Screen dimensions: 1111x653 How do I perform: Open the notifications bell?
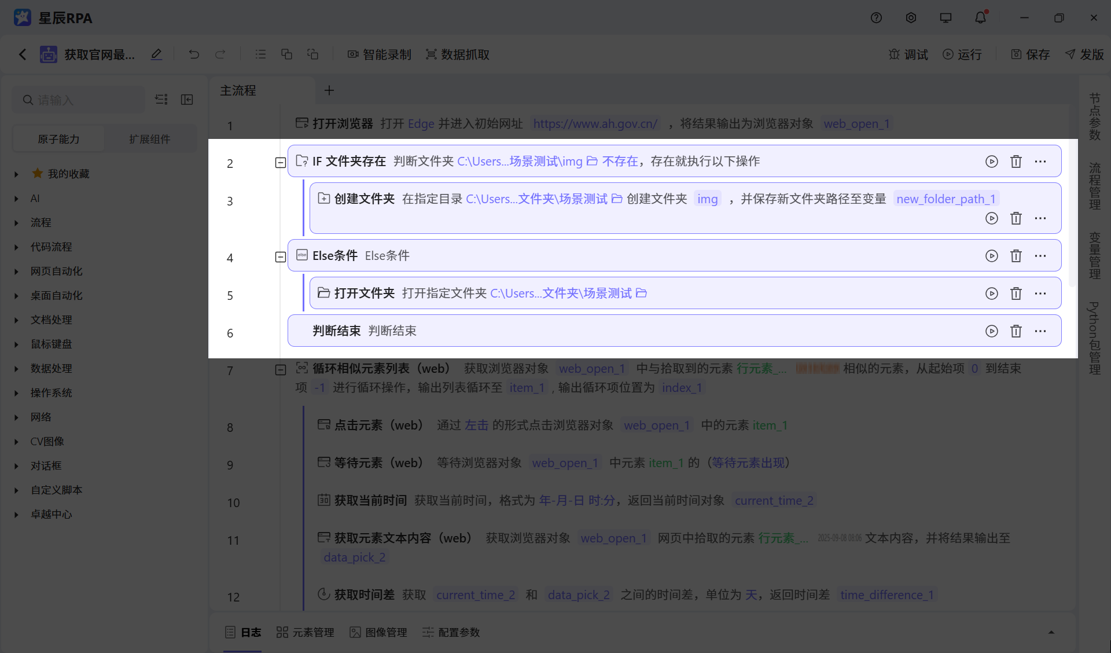coord(980,17)
